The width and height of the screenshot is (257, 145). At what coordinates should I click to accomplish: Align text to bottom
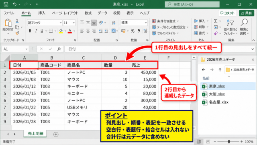[x=94, y=23]
